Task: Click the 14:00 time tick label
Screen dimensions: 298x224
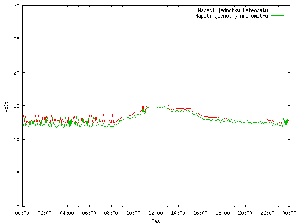Action: [178, 213]
